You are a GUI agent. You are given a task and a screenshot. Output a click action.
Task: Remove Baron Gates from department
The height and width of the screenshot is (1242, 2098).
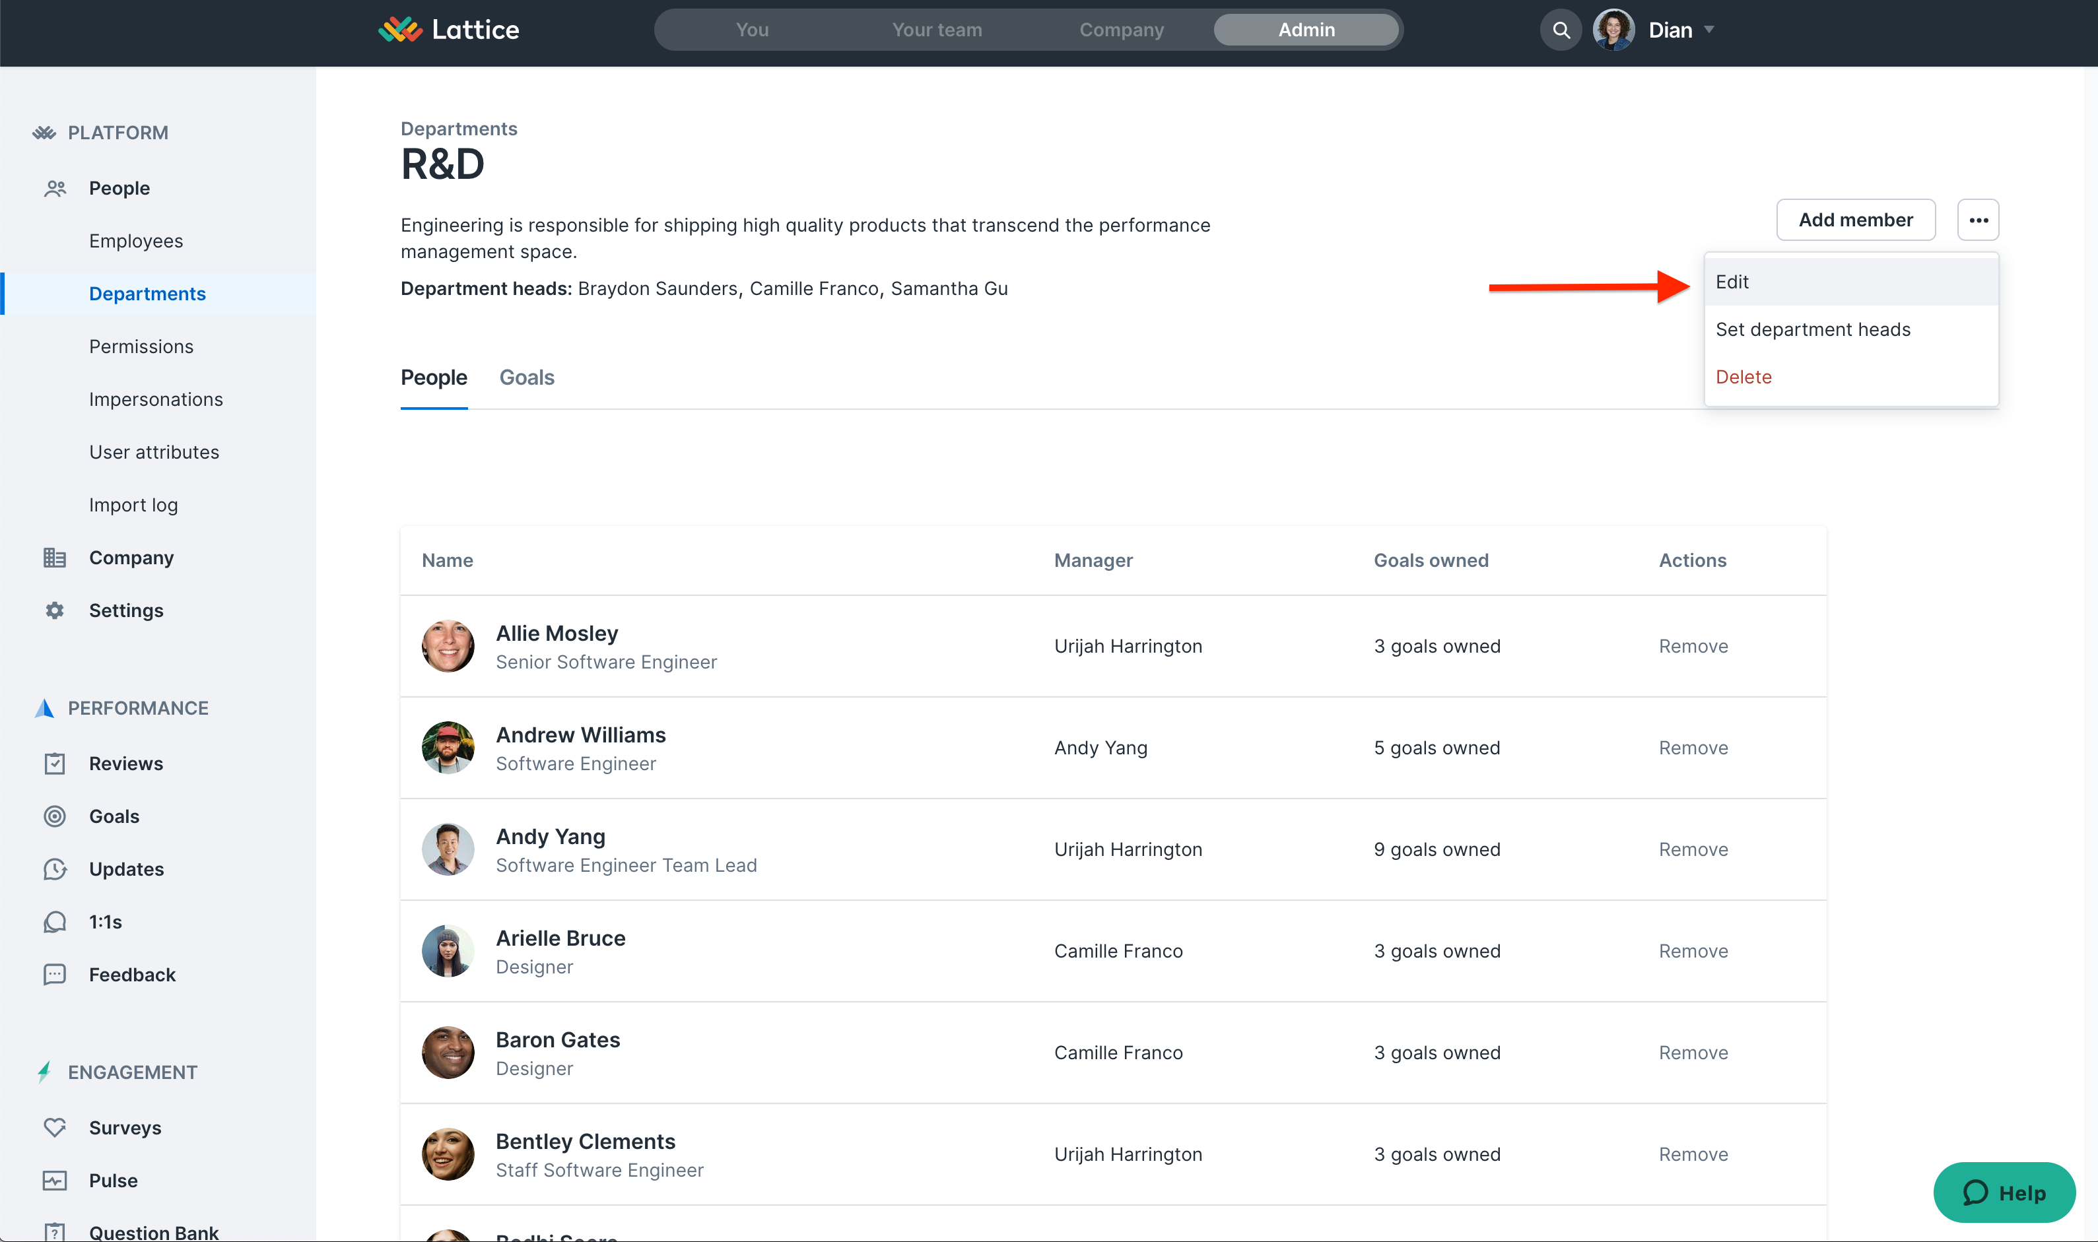pyautogui.click(x=1693, y=1053)
